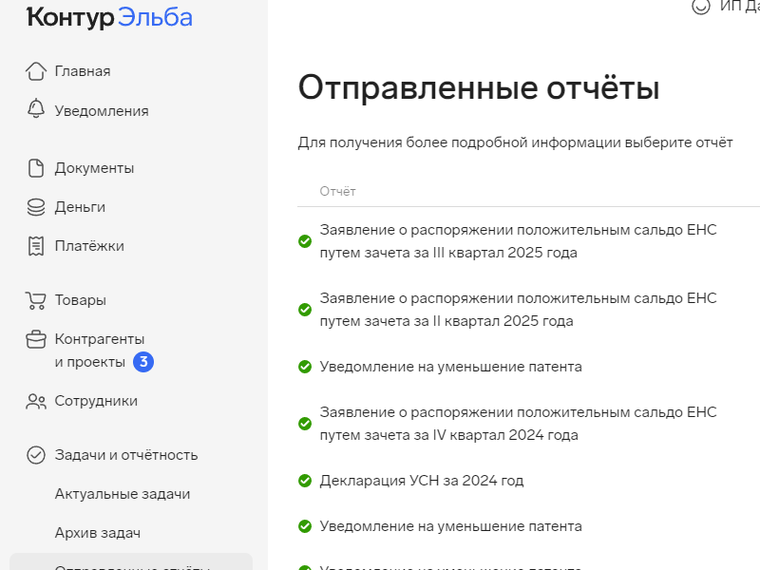Open the ЕНС report for IV квартал 2024
This screenshot has height=570, width=760.
point(518,424)
